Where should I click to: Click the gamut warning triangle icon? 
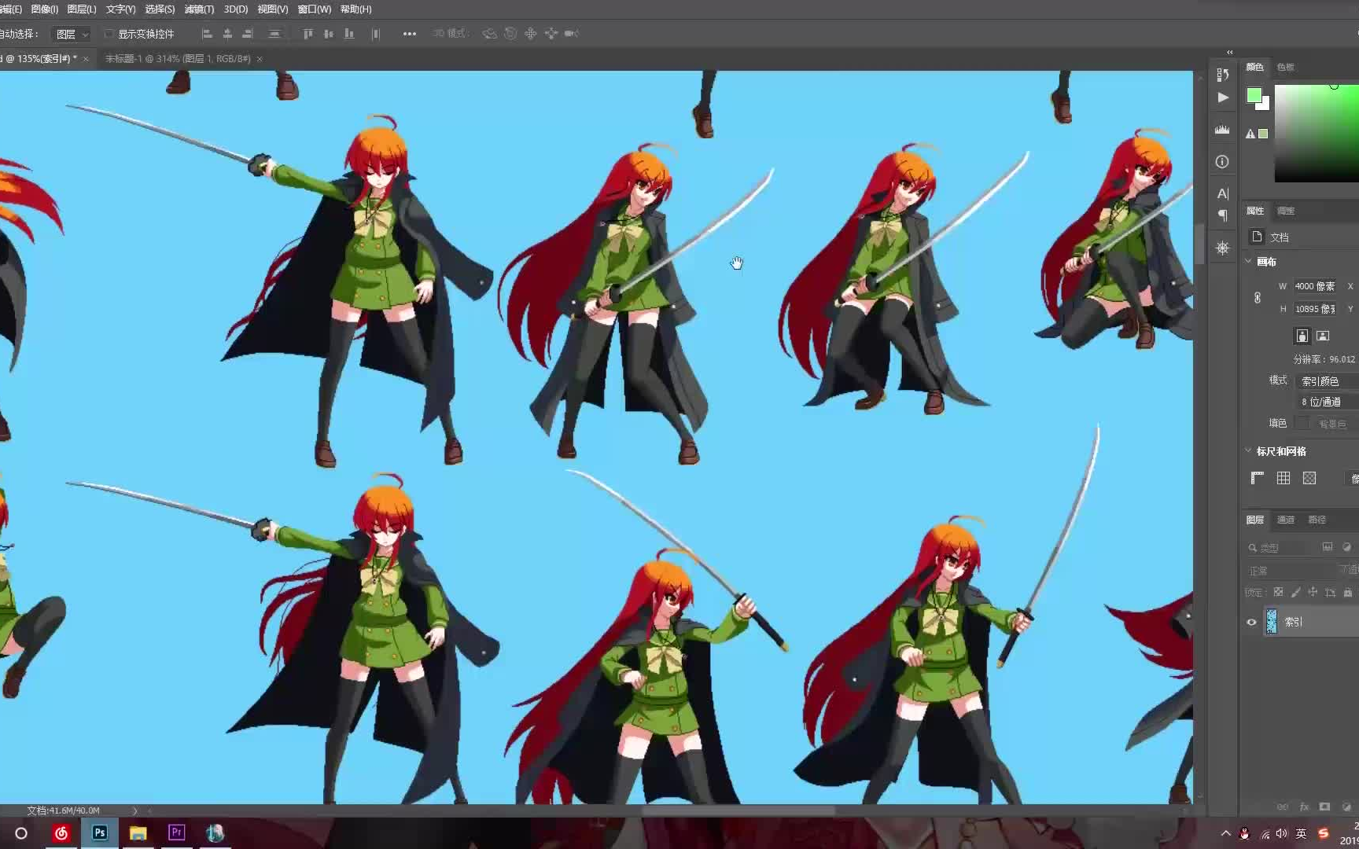pyautogui.click(x=1250, y=134)
